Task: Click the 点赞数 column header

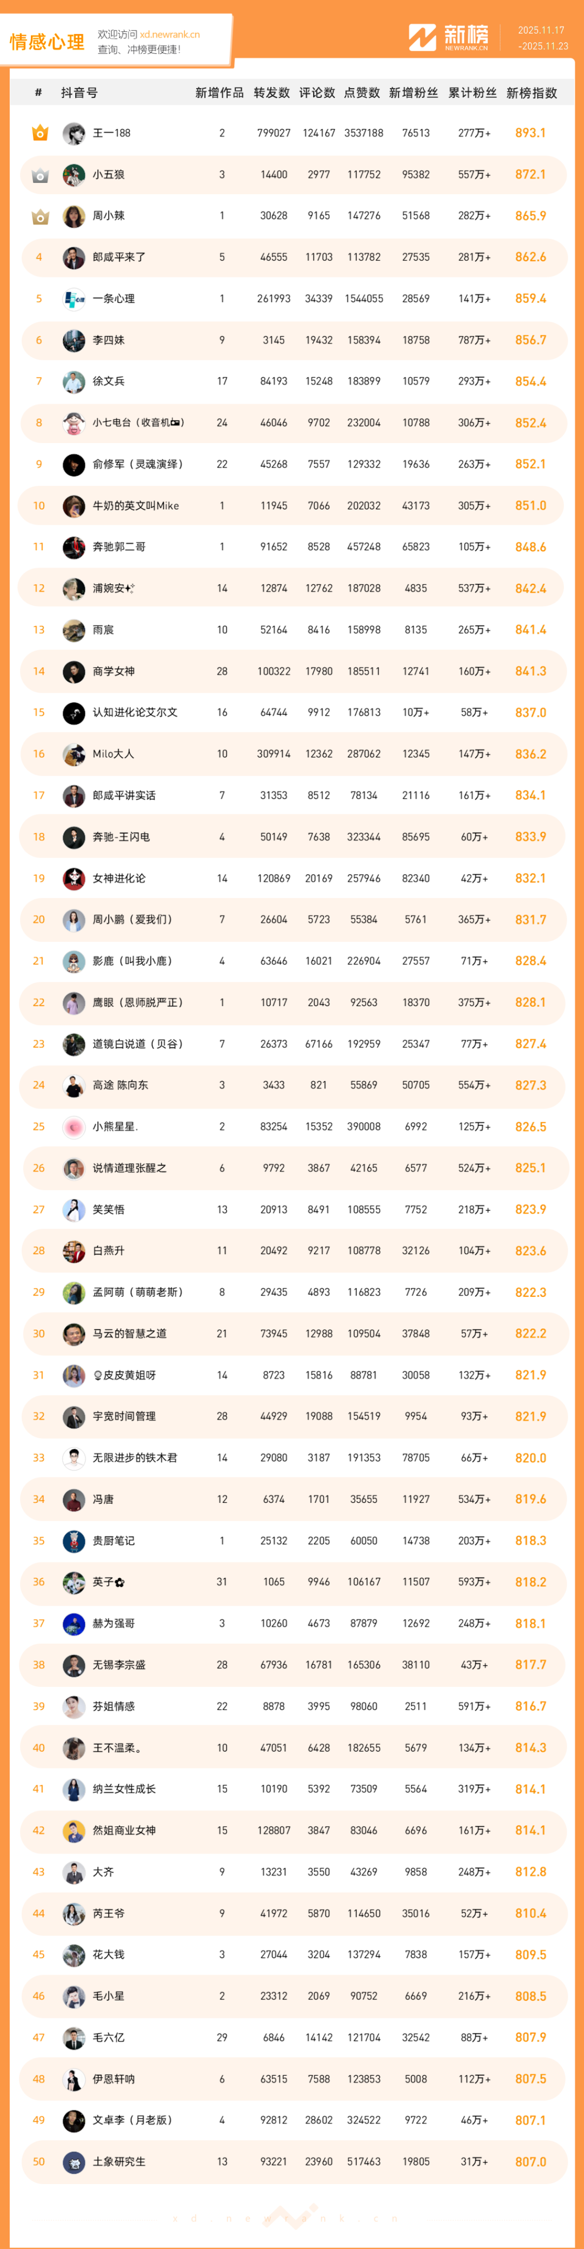Action: 362,94
